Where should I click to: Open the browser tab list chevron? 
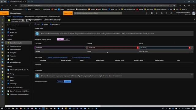[32, 2]
